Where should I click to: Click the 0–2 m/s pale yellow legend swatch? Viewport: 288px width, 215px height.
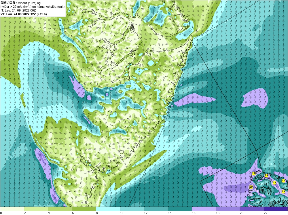12,209
